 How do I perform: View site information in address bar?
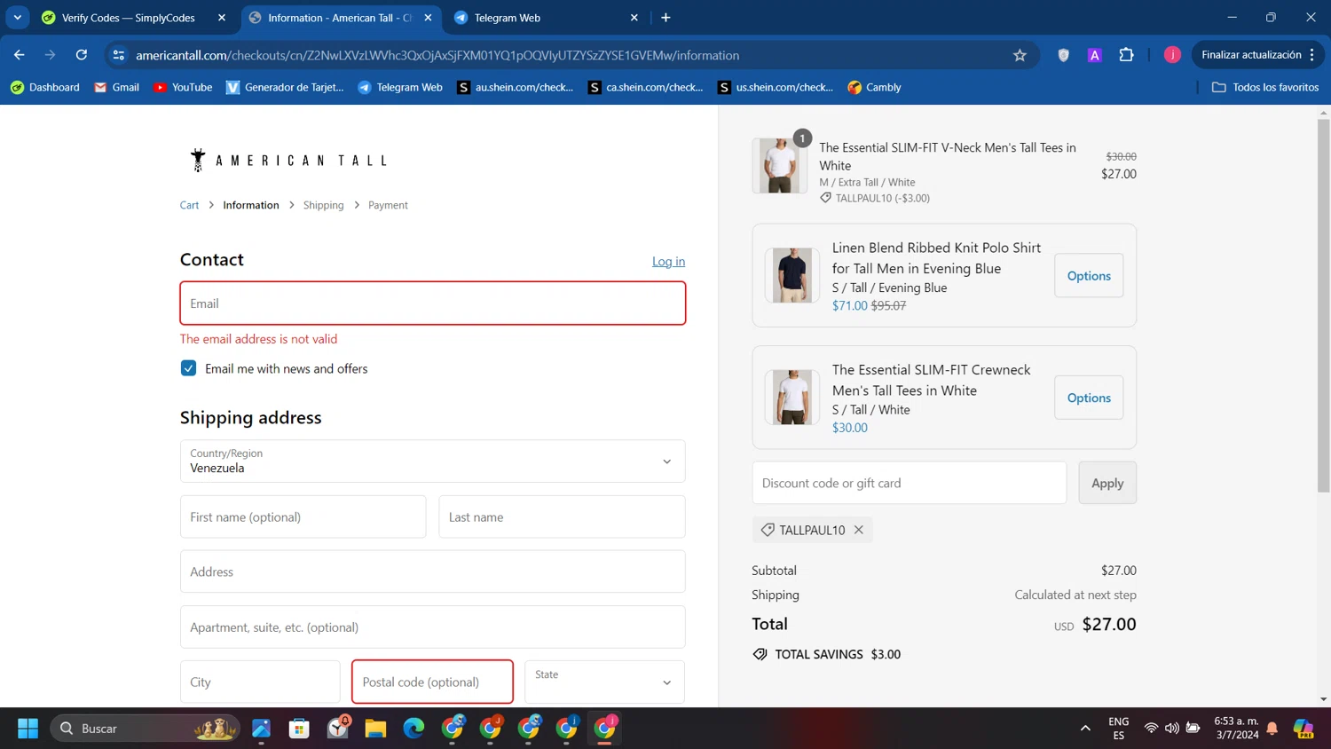118,55
